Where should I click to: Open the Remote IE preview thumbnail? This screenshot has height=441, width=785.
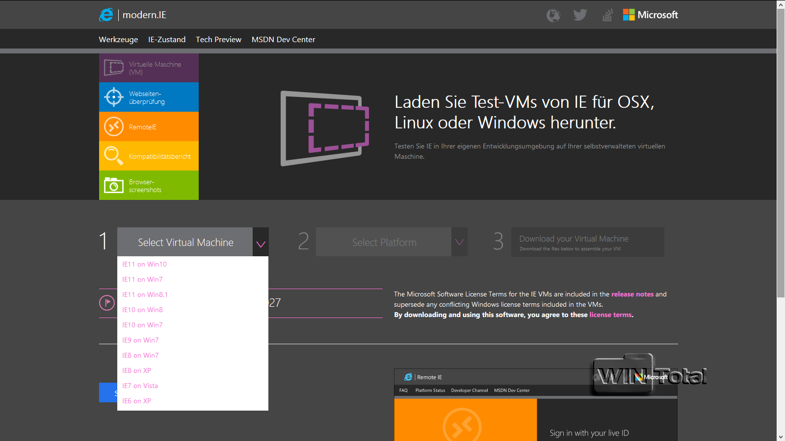tap(536, 405)
